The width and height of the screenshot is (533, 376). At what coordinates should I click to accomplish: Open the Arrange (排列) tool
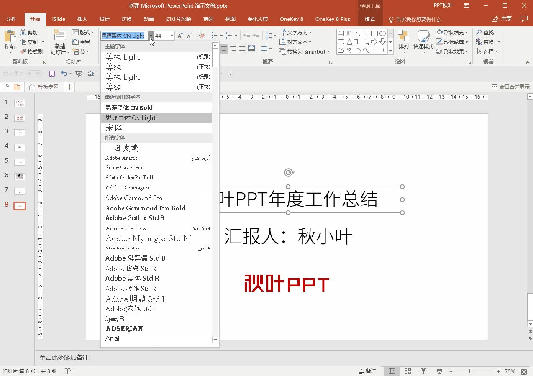pos(403,41)
